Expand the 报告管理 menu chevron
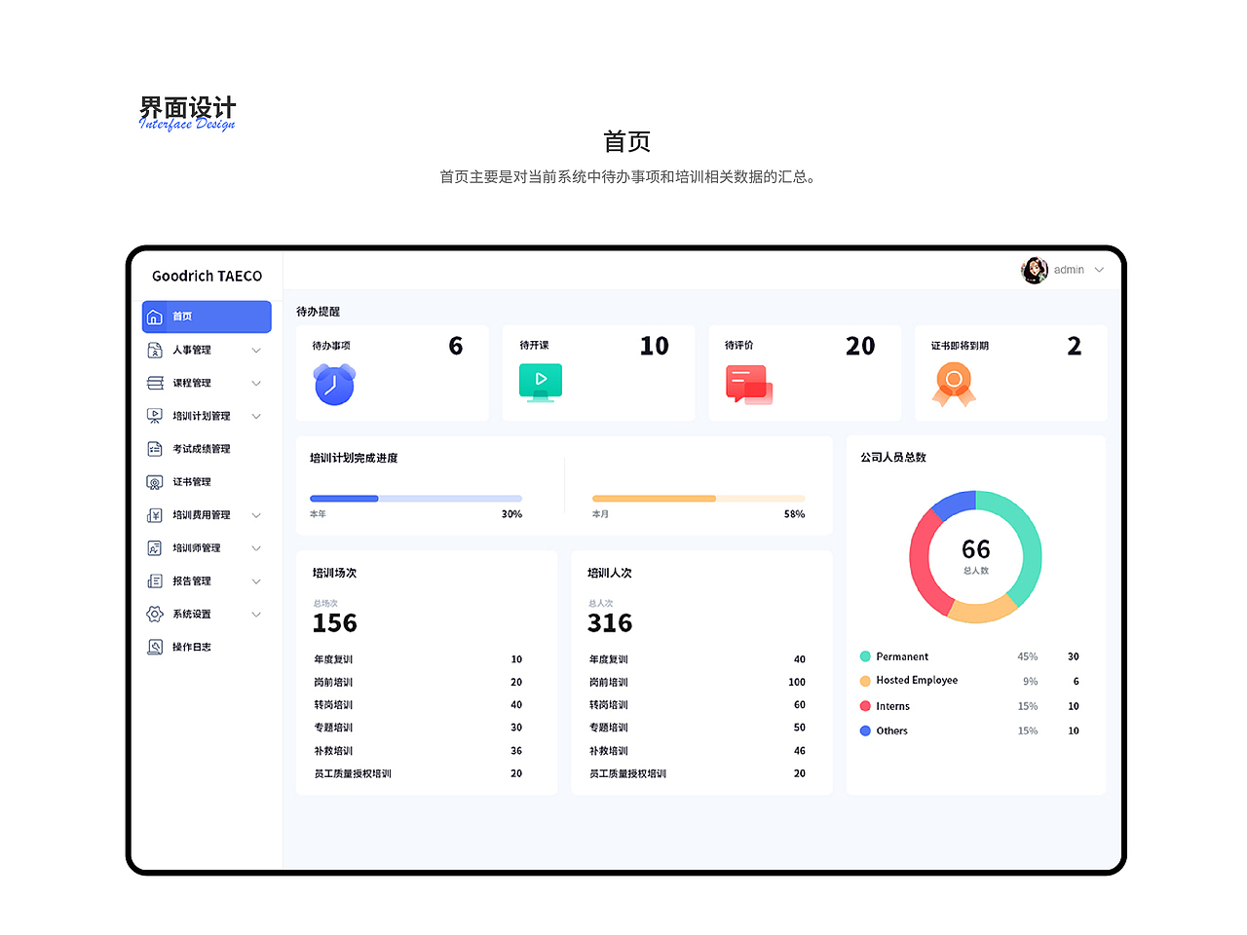 click(256, 582)
